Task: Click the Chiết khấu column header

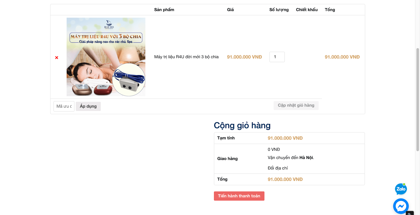Action: tap(307, 10)
